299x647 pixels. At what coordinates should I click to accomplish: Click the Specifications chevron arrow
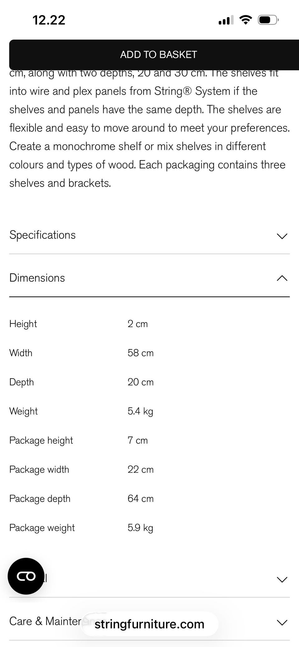282,236
